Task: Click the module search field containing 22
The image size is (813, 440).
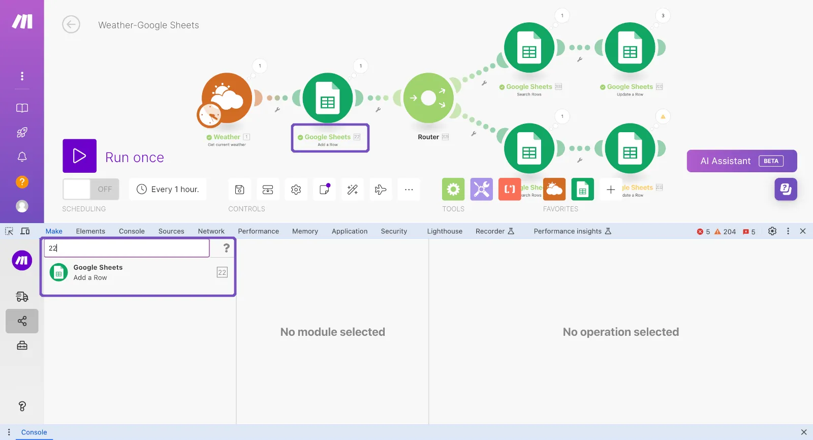Action: point(127,248)
